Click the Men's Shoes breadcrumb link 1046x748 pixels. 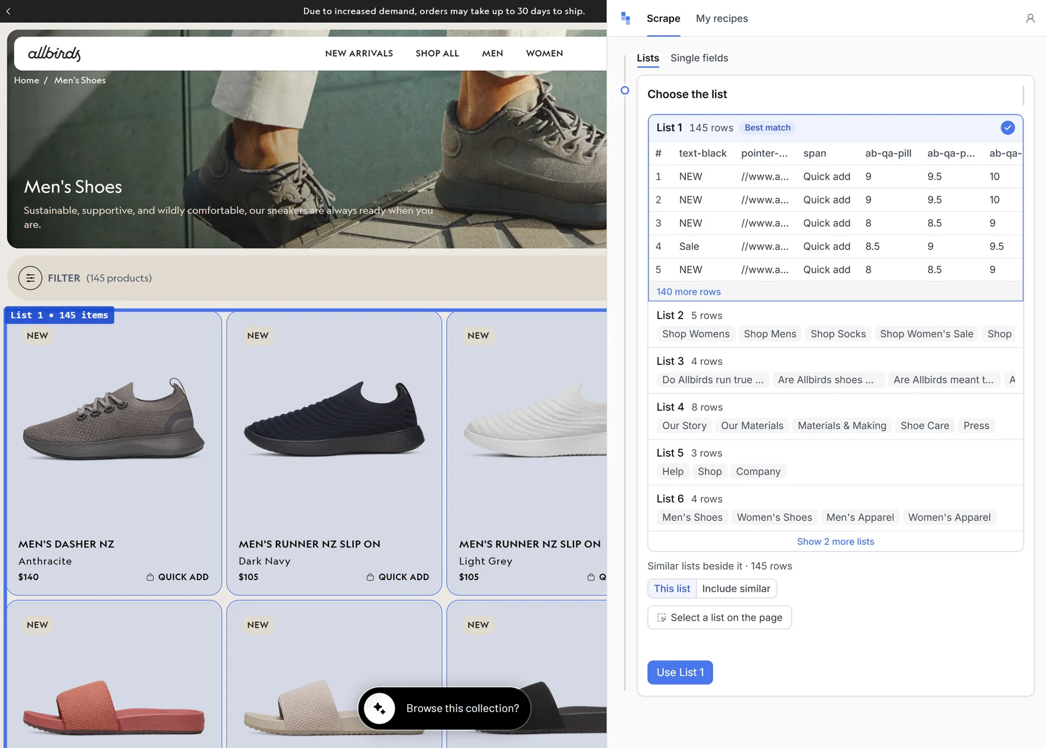point(80,80)
